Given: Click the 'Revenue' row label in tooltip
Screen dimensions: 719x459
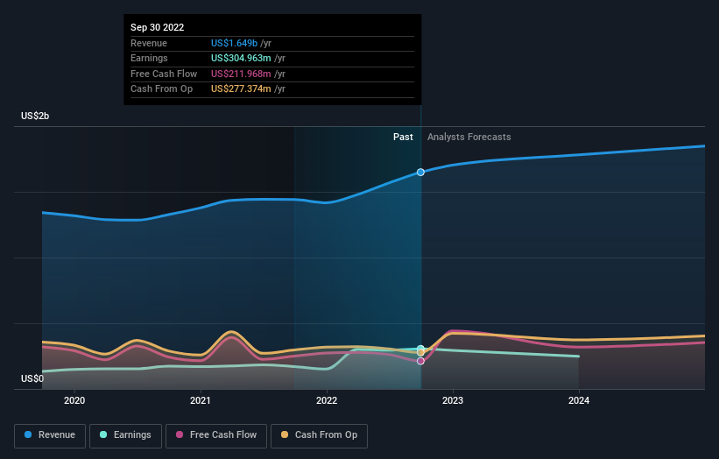Looking at the screenshot, I should [x=149, y=43].
